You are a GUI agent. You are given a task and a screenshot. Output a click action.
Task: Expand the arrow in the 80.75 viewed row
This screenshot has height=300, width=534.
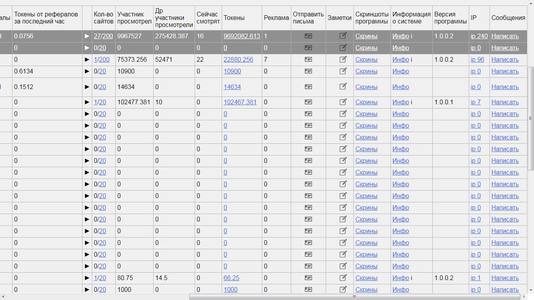(87, 278)
